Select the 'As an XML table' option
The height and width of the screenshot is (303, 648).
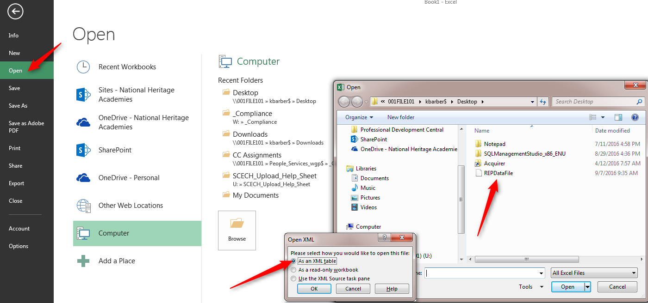tap(294, 261)
